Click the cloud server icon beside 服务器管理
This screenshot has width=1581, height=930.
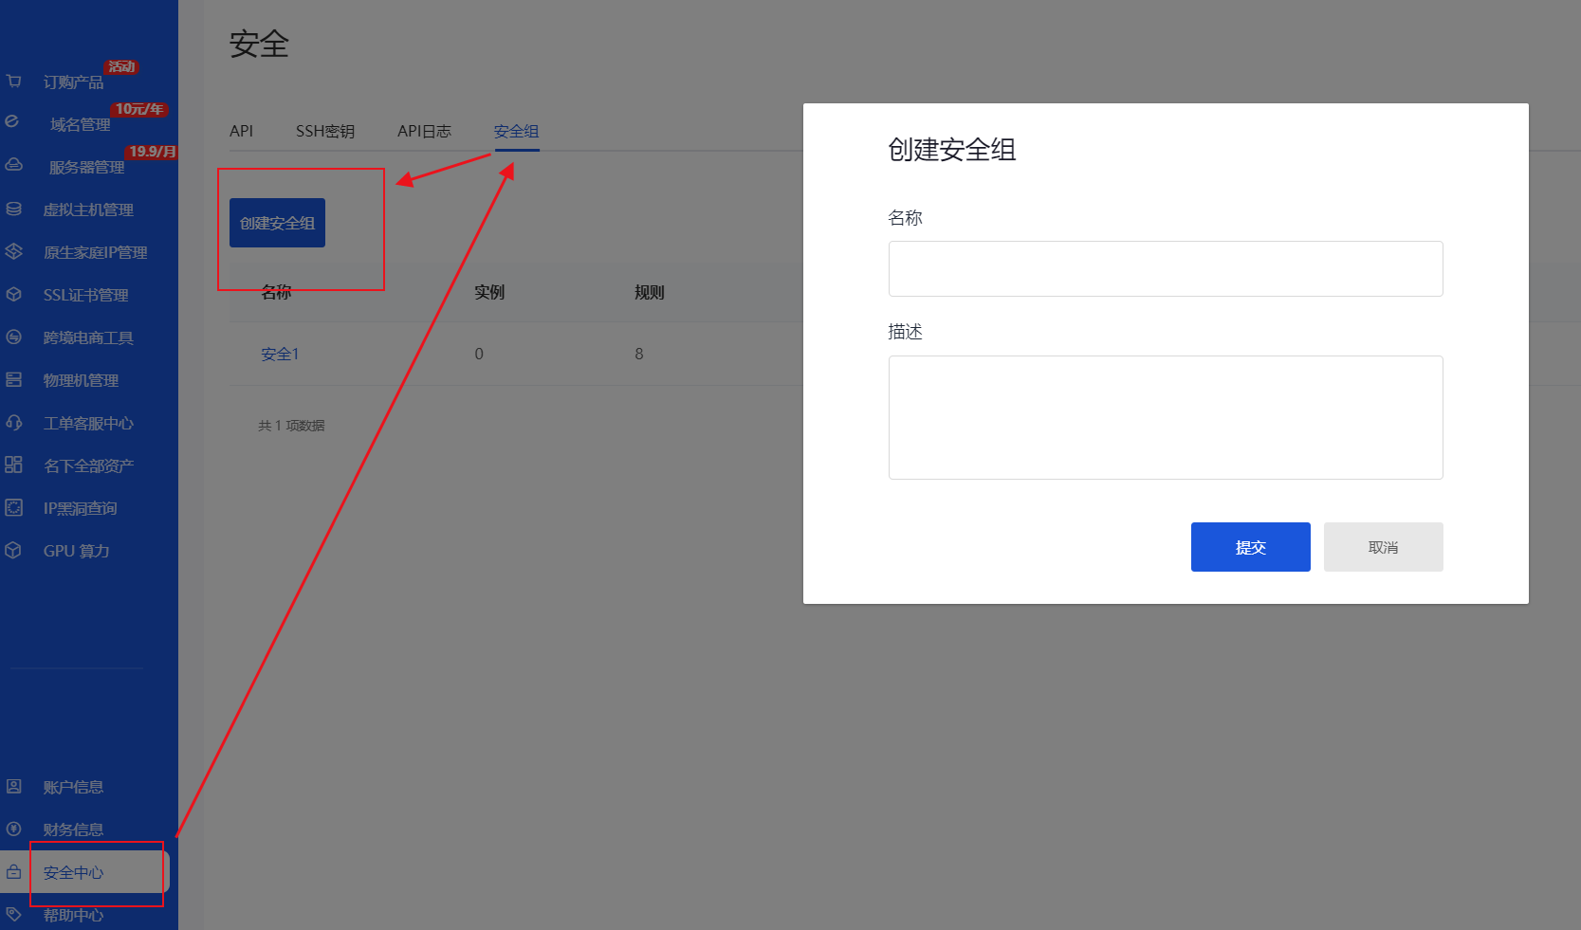click(x=13, y=165)
